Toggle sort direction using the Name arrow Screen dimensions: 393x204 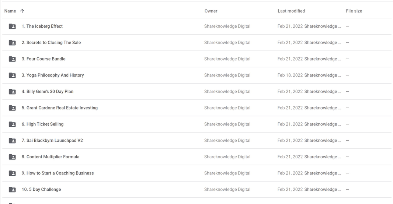pyautogui.click(x=22, y=11)
